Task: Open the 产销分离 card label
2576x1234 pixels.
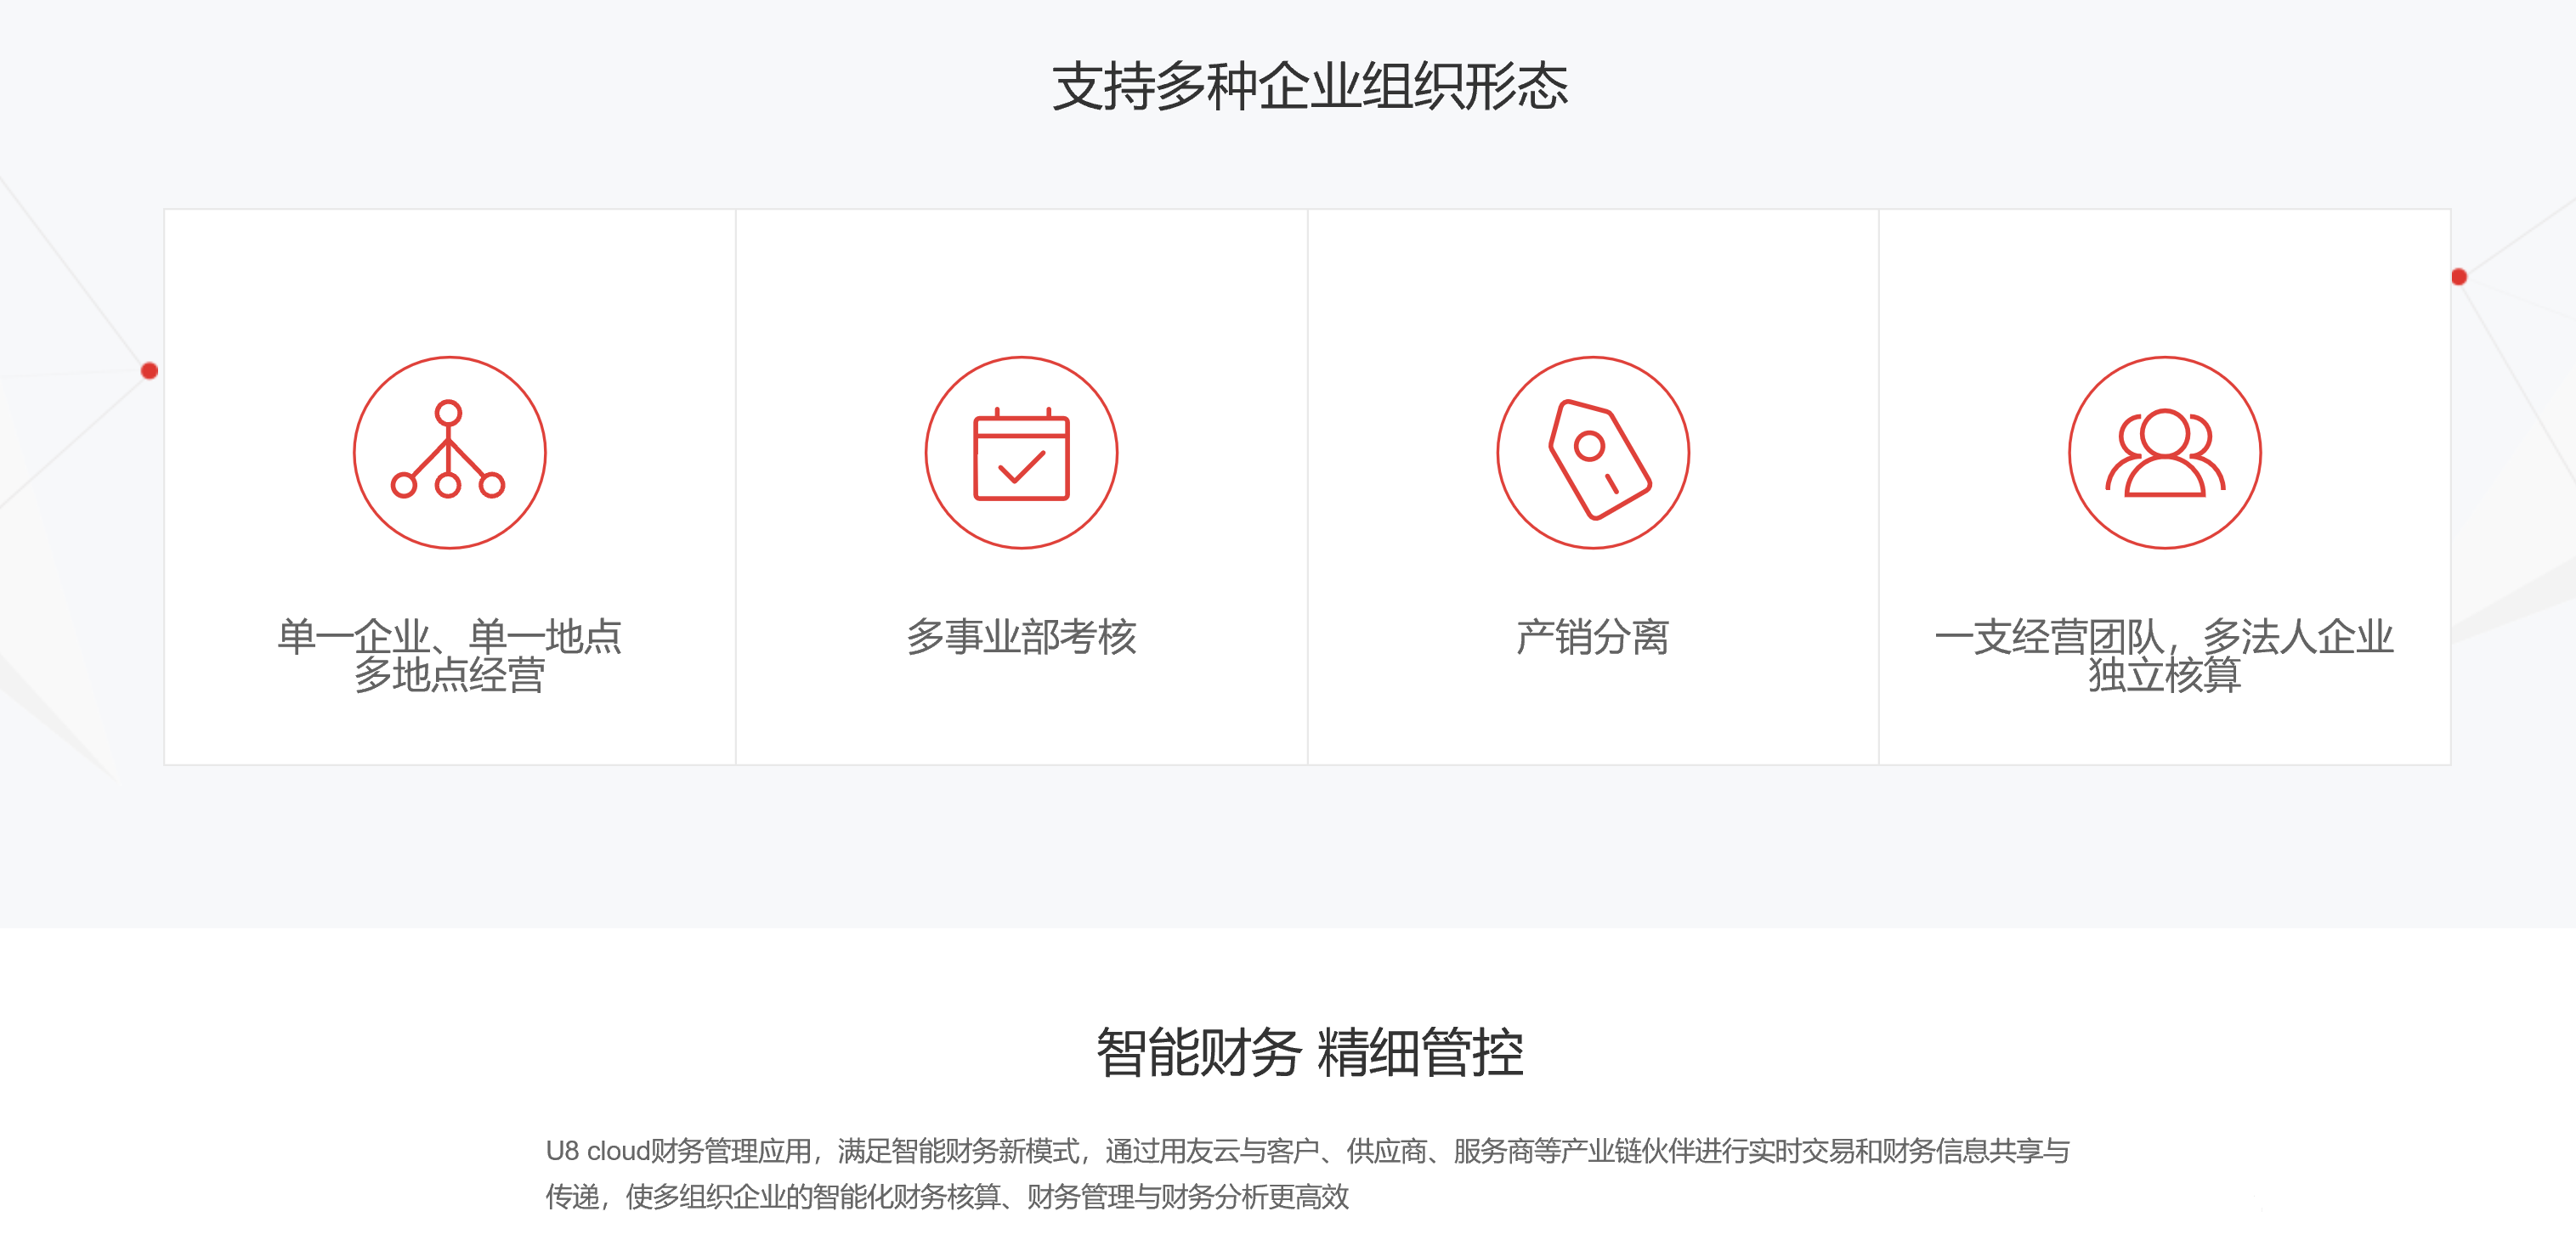Action: coord(1592,636)
